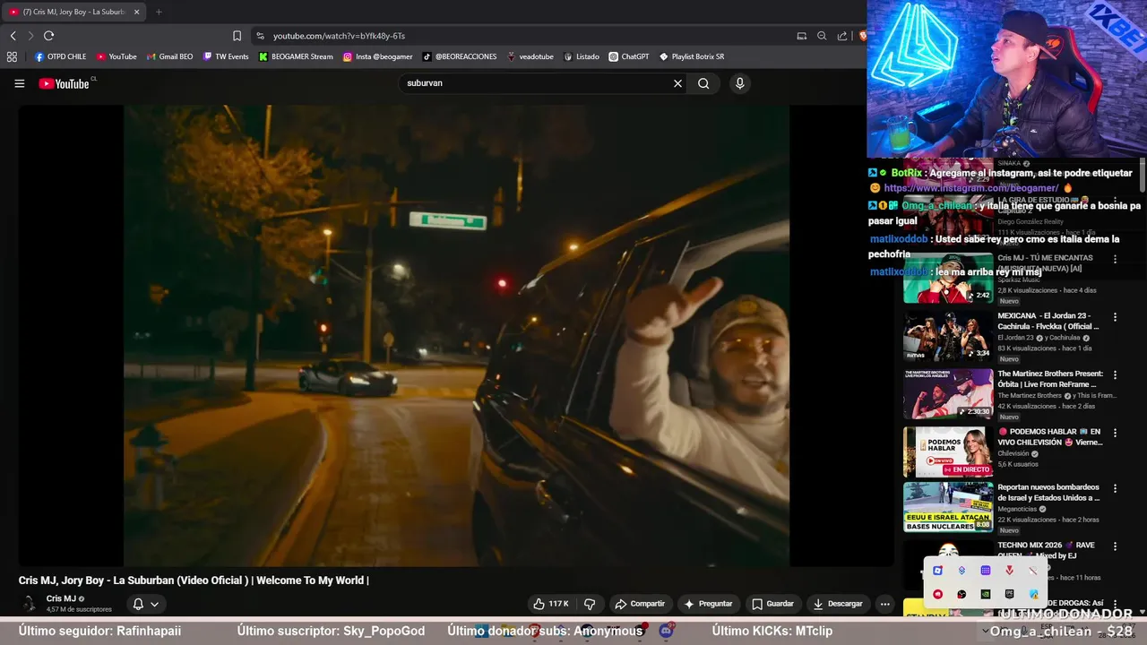
Task: Click the TECHNO MIX 2026 video title
Action: point(1046,550)
